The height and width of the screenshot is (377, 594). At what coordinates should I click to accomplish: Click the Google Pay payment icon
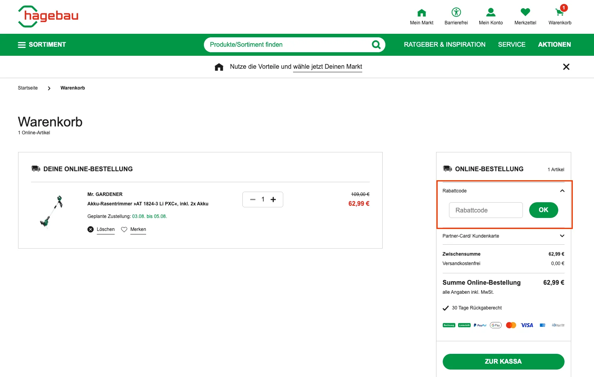[496, 325]
